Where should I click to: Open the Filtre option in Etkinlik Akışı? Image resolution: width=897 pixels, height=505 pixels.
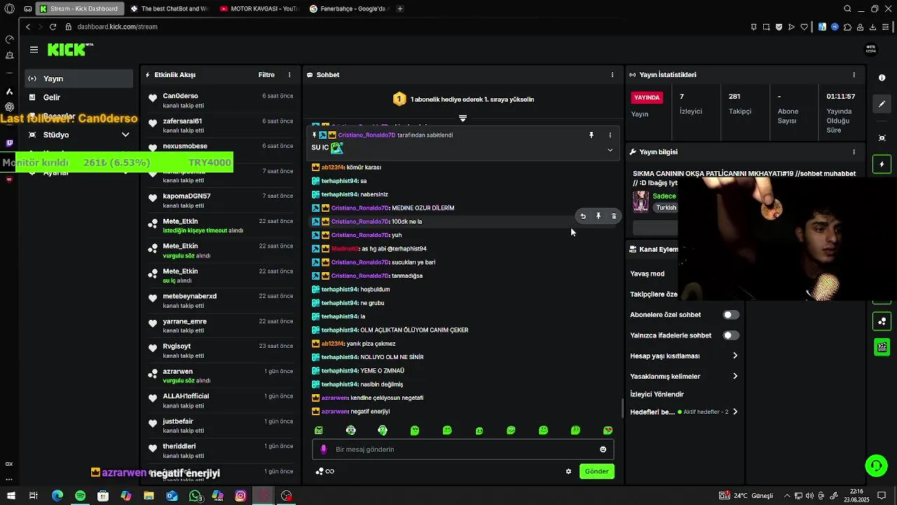266,75
